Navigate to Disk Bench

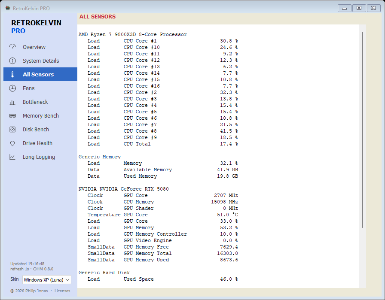tap(40, 129)
